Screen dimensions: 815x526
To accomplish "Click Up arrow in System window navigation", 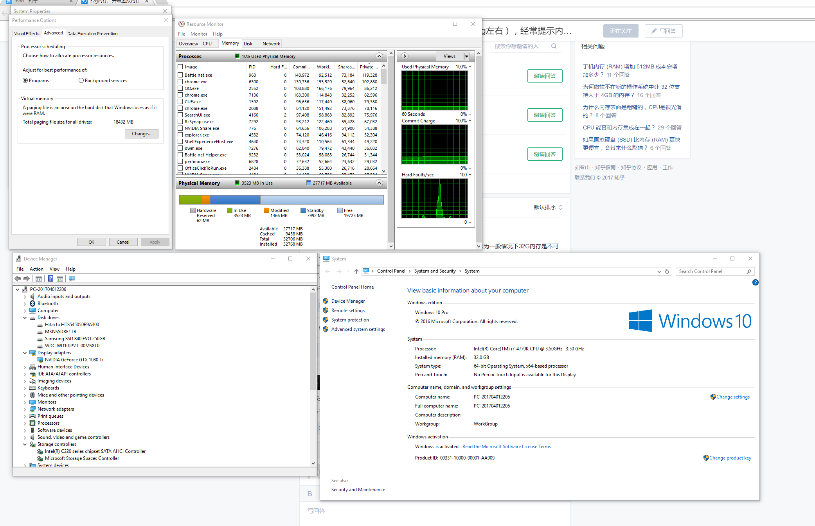I will coord(356,271).
